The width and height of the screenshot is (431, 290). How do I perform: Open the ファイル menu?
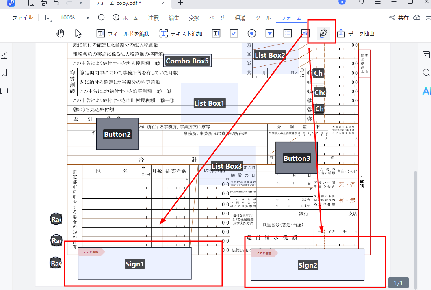pyautogui.click(x=19, y=18)
